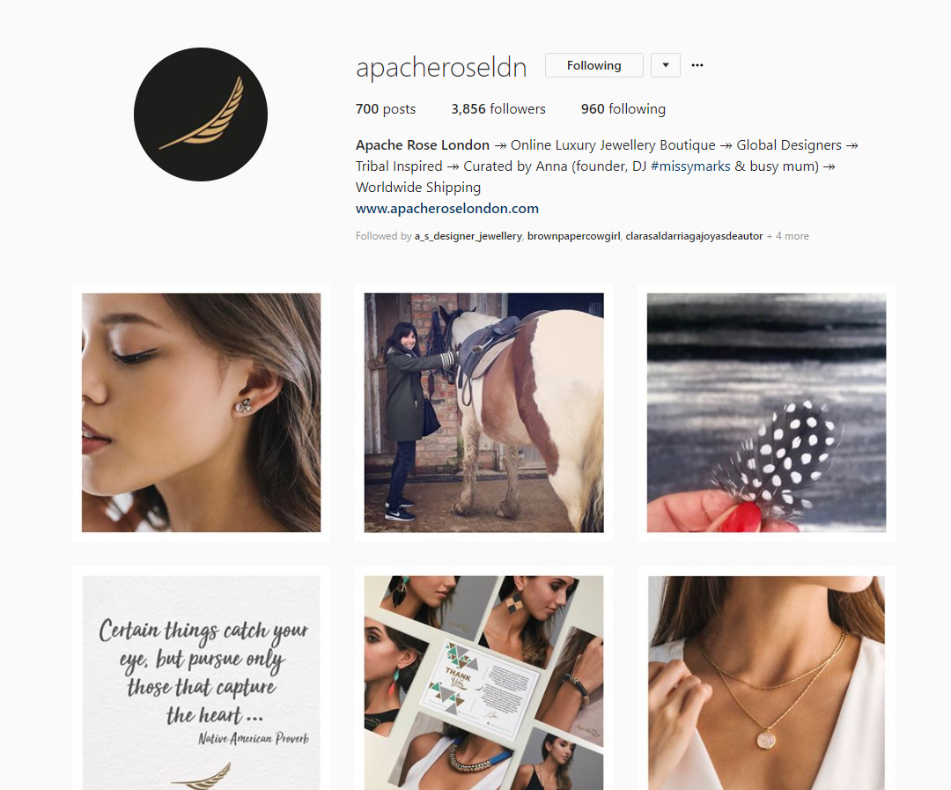This screenshot has width=951, height=790.
Task: Open the horse and woman post
Action: point(484,412)
